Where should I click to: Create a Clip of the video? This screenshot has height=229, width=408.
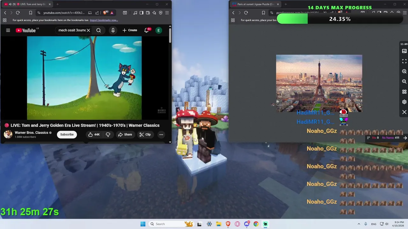[145, 135]
